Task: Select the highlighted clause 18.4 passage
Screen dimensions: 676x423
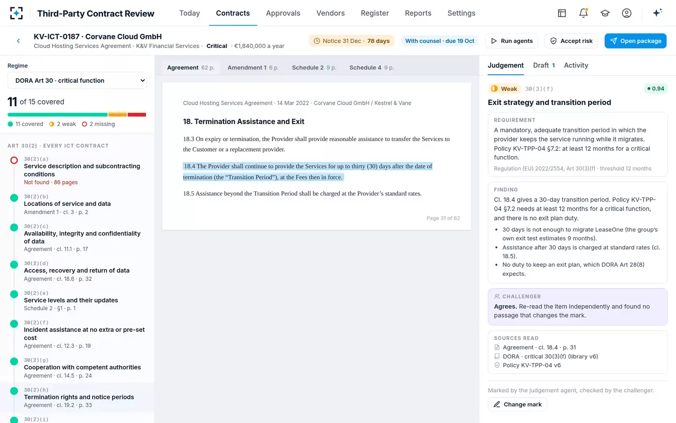Action: click(x=307, y=172)
